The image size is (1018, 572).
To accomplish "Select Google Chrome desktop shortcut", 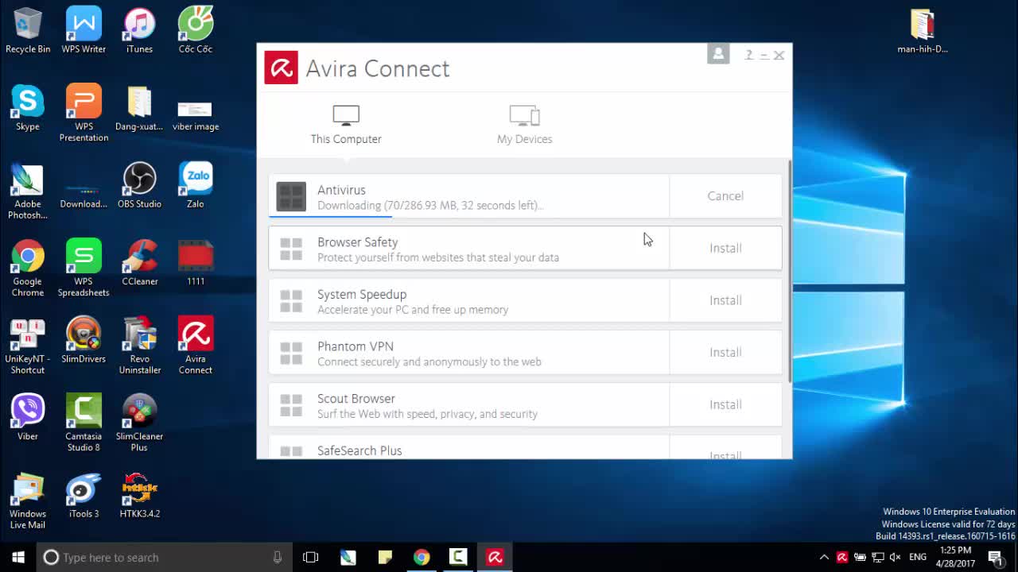I will click(28, 269).
